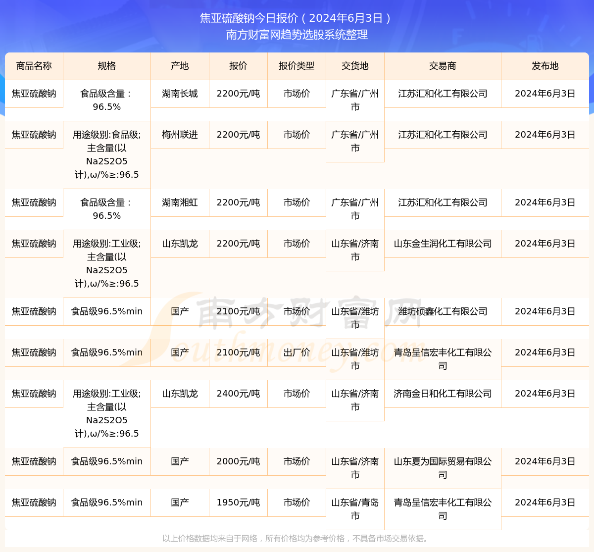Viewport: 594px width, 552px height.
Task: Click 2100元/吨 in the 出厂价 row
Action: (x=238, y=352)
